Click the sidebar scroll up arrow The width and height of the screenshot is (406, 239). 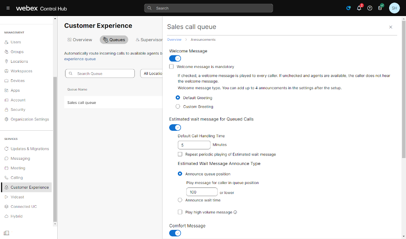[x=55, y=19]
